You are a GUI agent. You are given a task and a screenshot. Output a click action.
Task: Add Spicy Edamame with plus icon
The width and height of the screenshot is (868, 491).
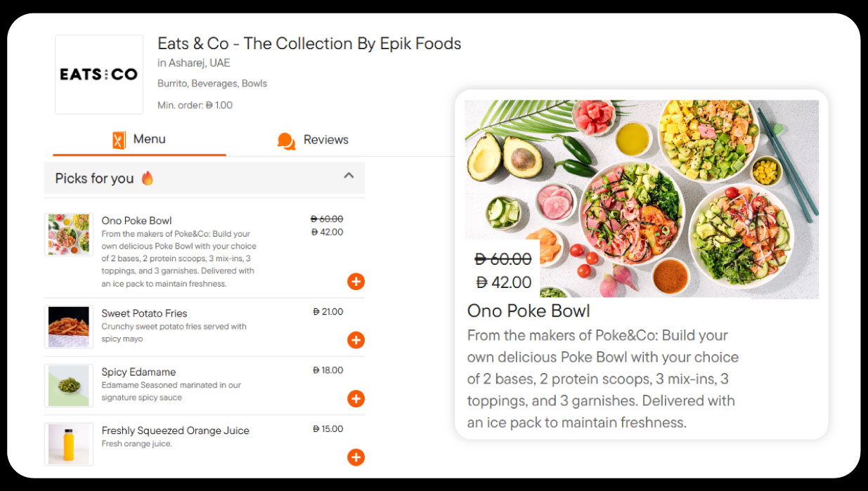pos(356,399)
